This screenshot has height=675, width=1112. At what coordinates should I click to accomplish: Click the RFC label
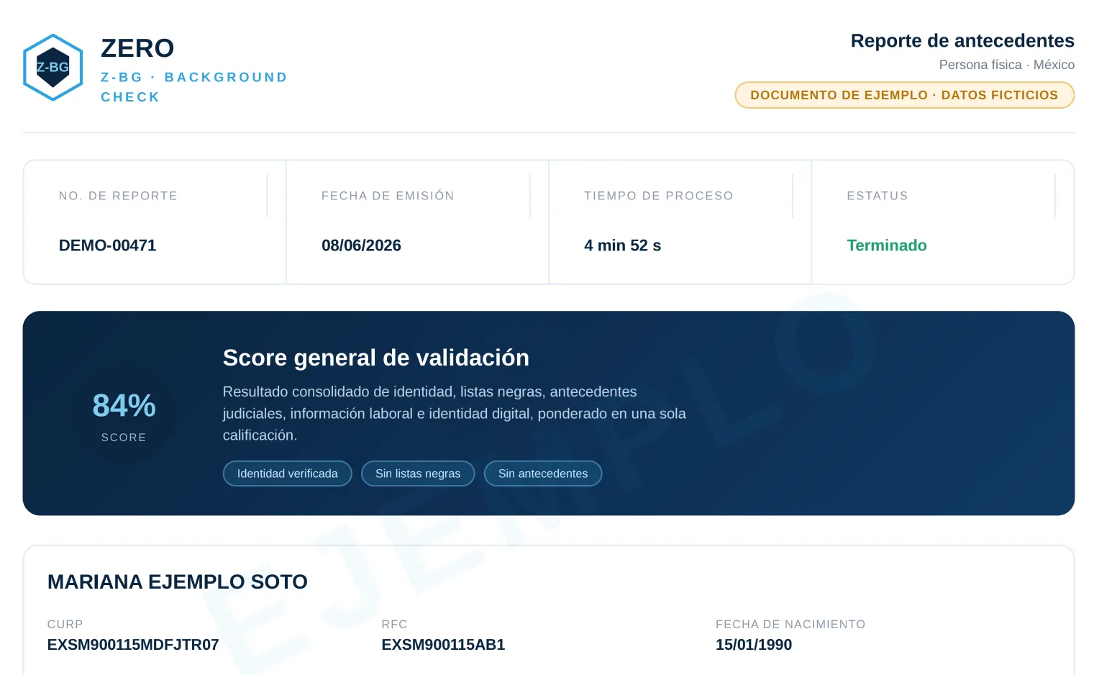pyautogui.click(x=394, y=625)
